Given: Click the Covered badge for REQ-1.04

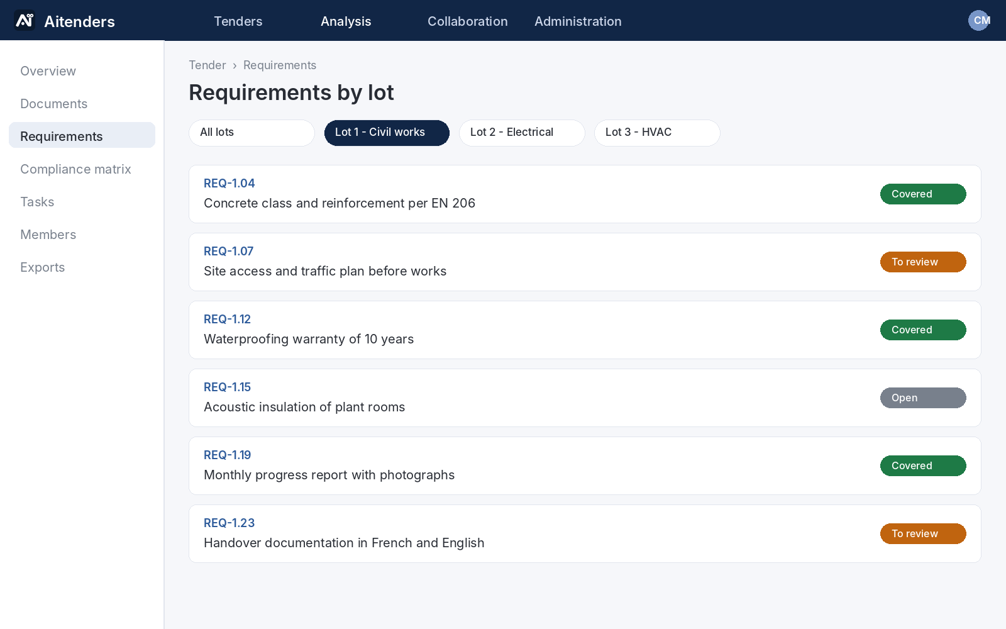Looking at the screenshot, I should tap(923, 194).
